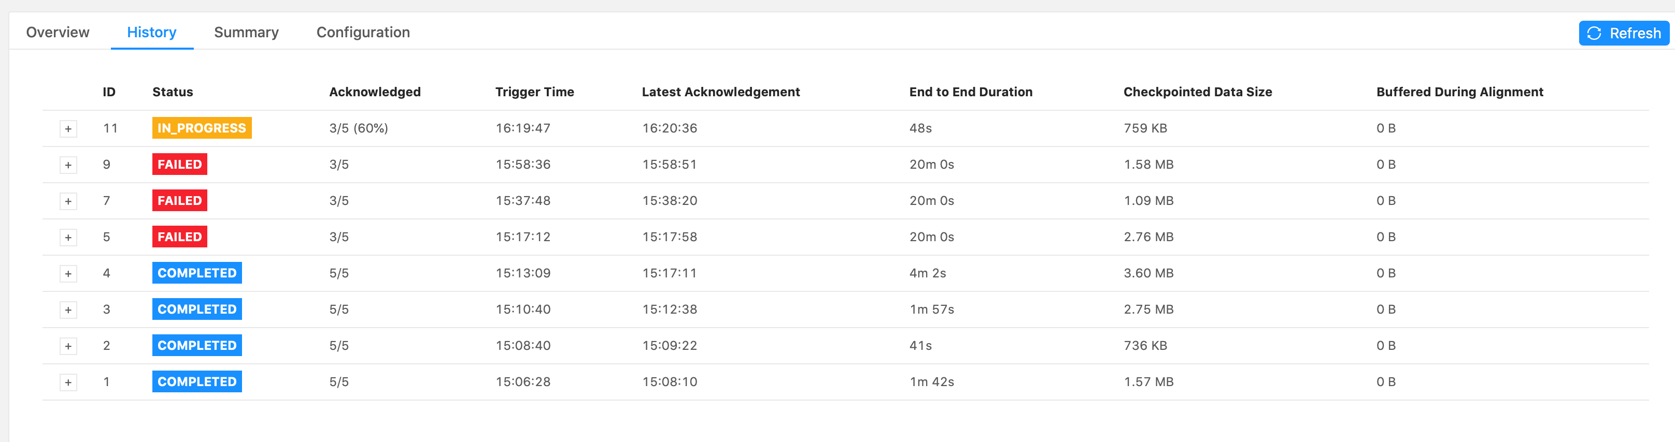Expand the failed checkpoint 7 row

click(68, 201)
